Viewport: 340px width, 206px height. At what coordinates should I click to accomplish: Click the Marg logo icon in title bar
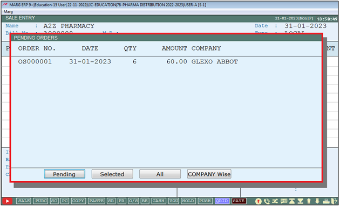[5, 4]
